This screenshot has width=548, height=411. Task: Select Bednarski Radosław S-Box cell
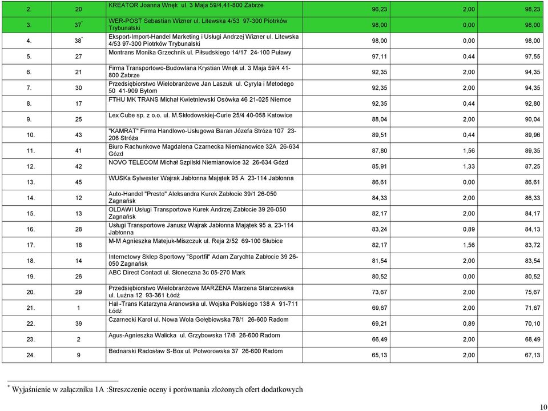(204, 355)
